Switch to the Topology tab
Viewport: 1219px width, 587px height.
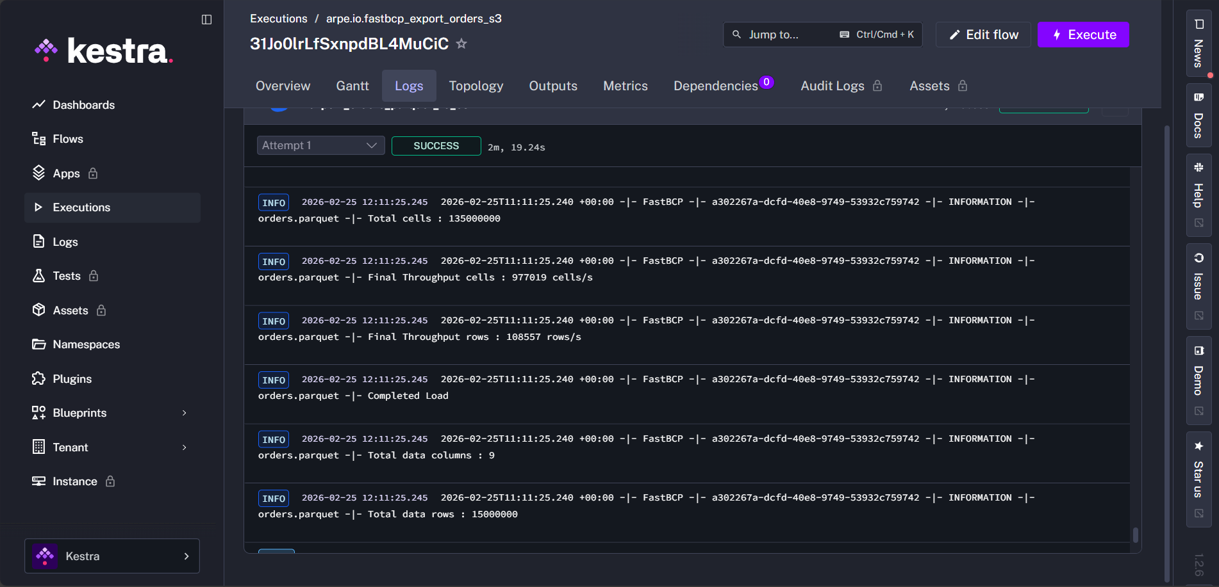[476, 85]
